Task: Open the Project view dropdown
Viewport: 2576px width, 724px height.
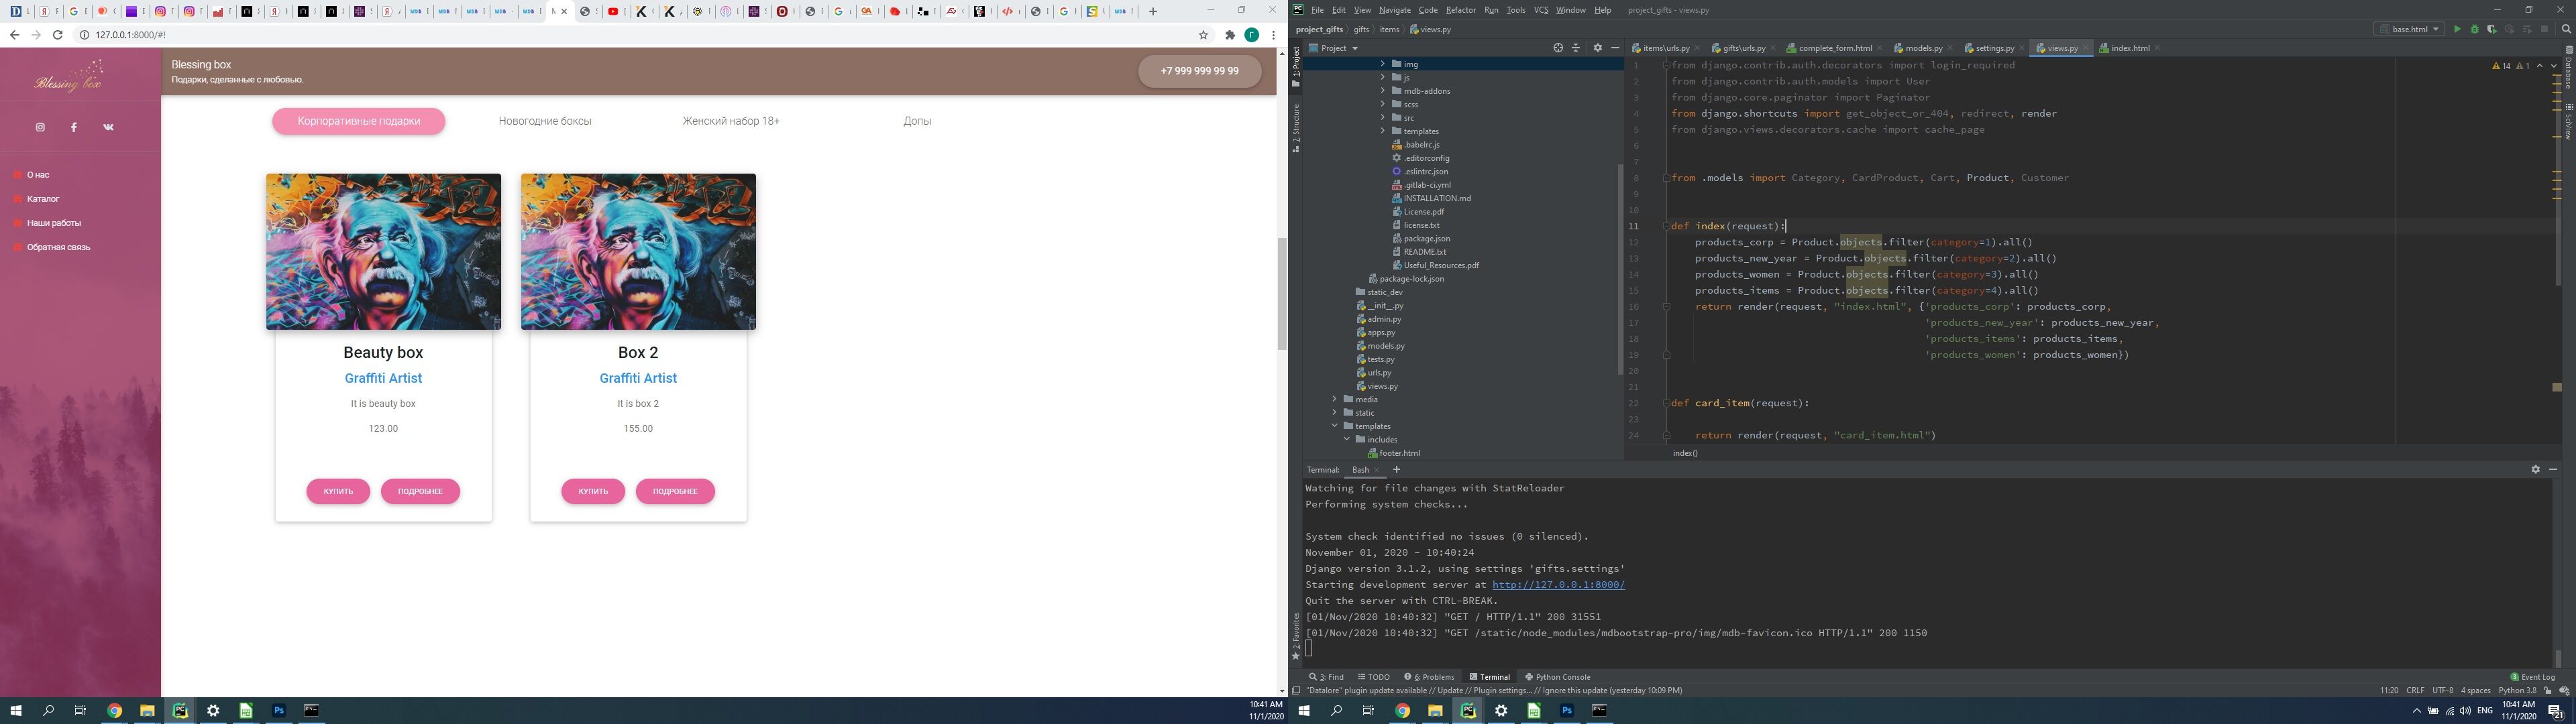Action: [1334, 48]
